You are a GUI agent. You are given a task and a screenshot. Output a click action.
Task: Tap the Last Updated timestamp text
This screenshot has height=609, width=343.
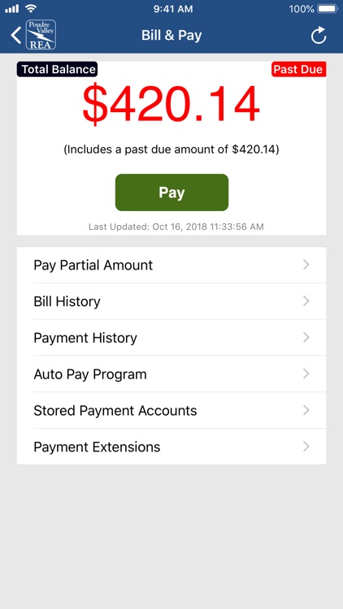point(176,227)
